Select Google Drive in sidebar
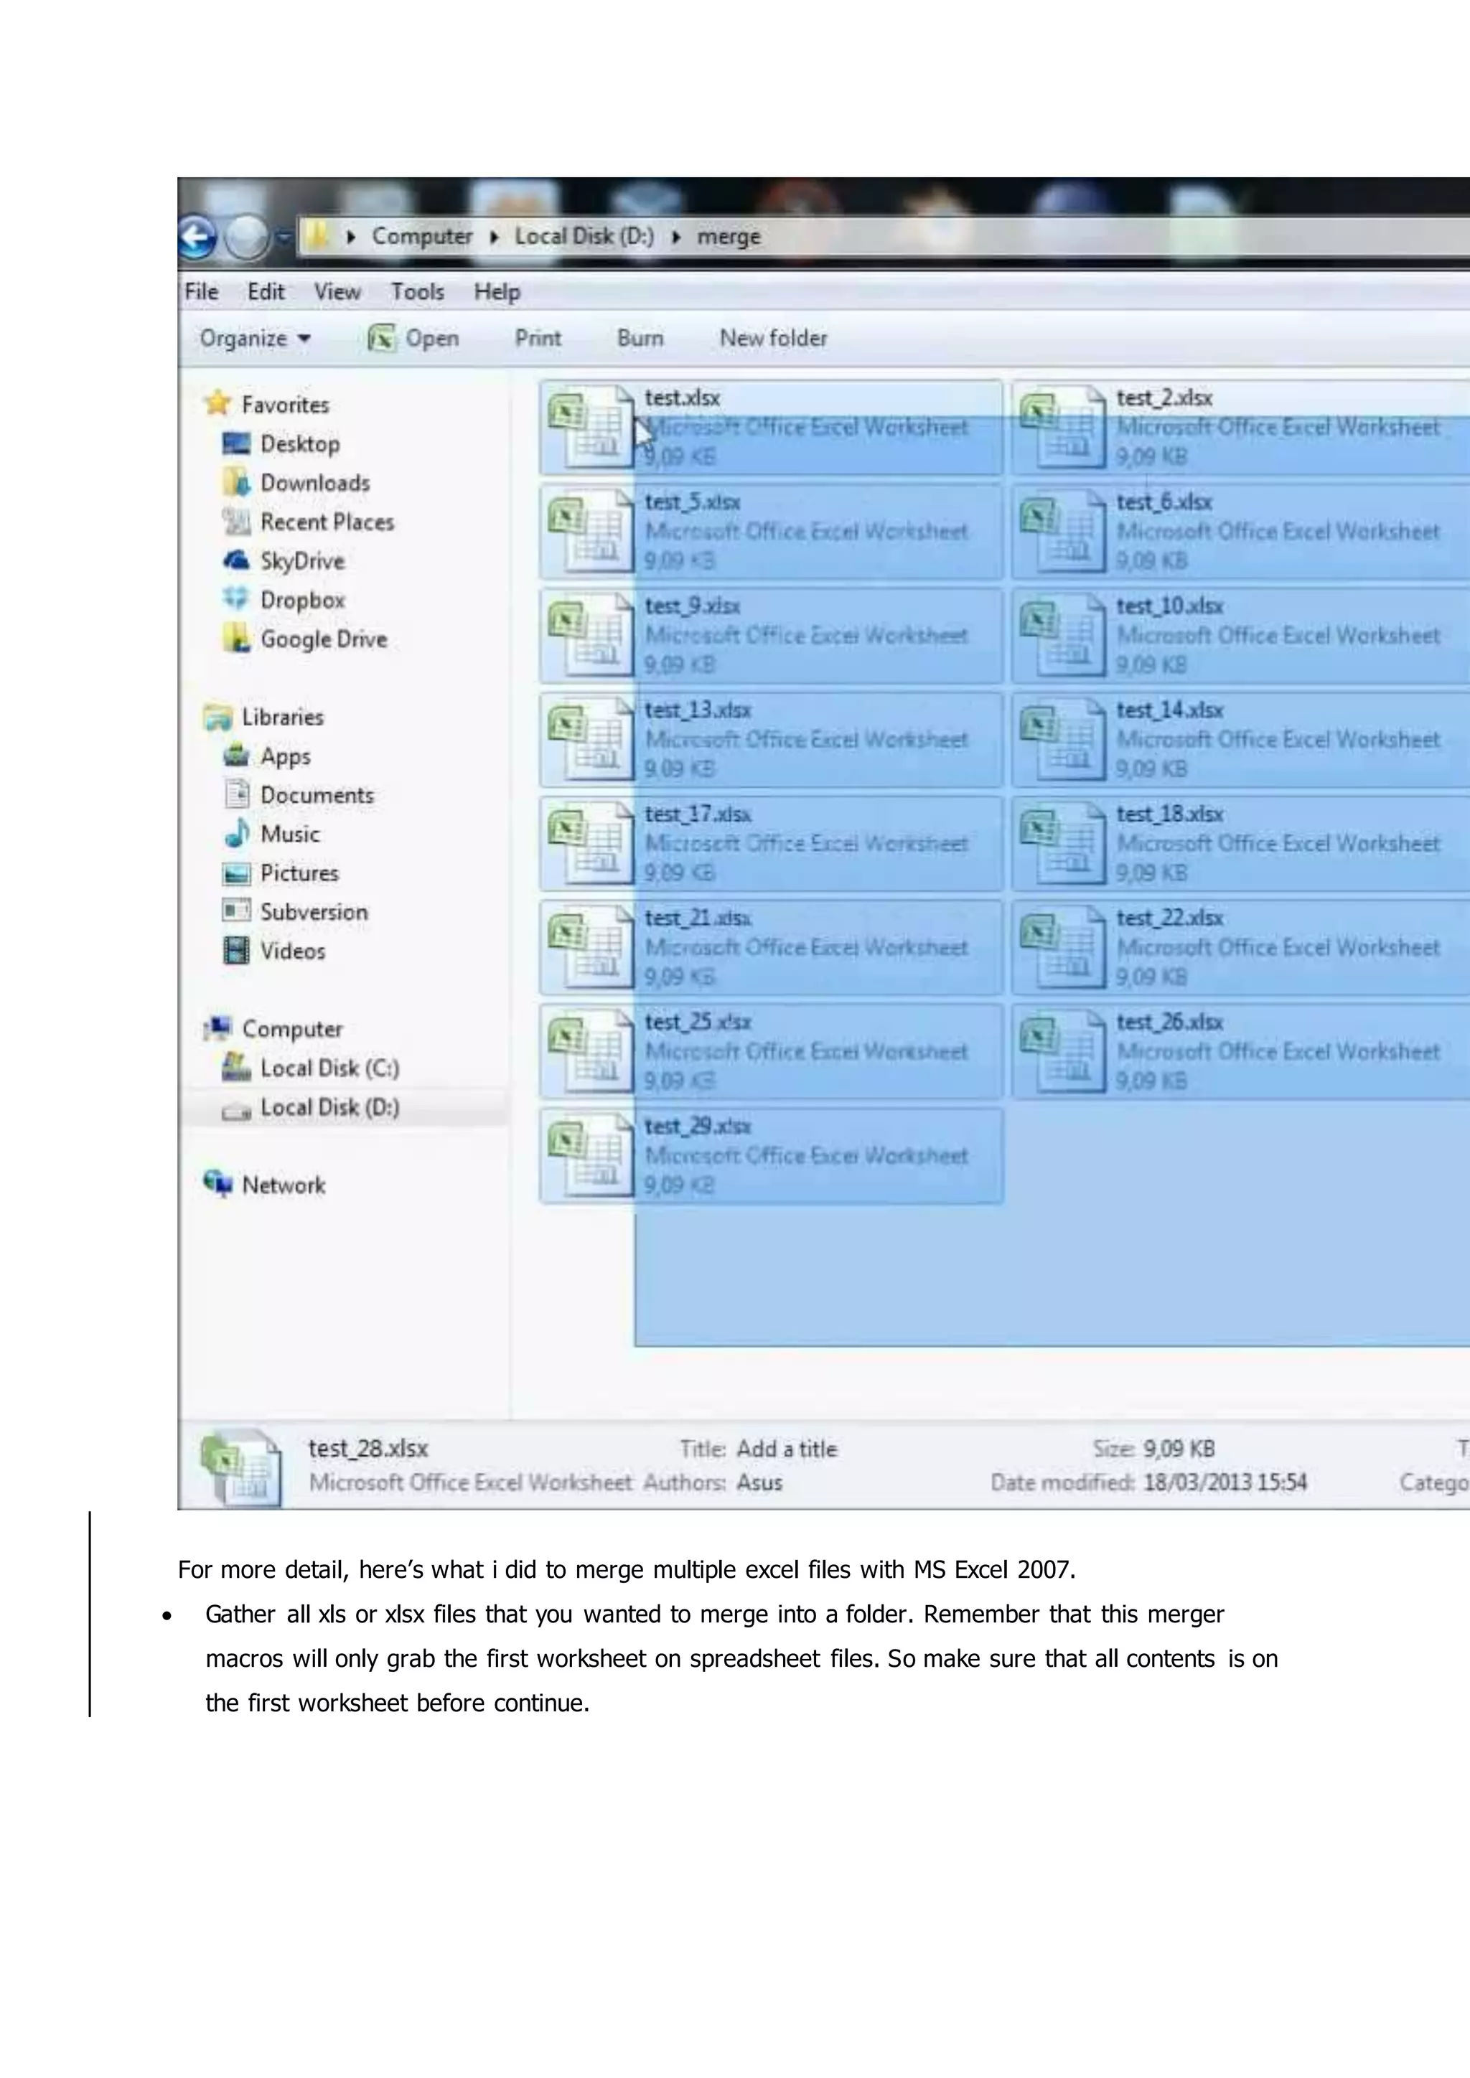The width and height of the screenshot is (1470, 2078). (x=323, y=639)
